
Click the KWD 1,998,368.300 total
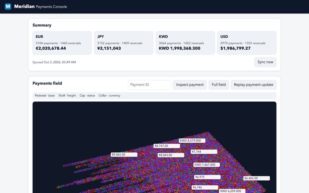pyautogui.click(x=179, y=48)
